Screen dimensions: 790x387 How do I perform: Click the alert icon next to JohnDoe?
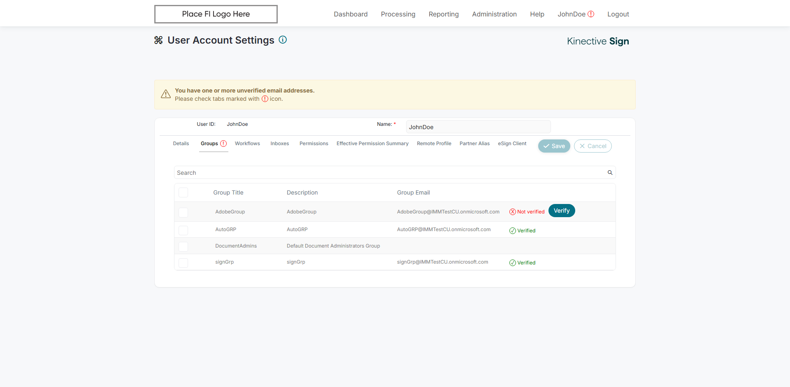tap(591, 14)
